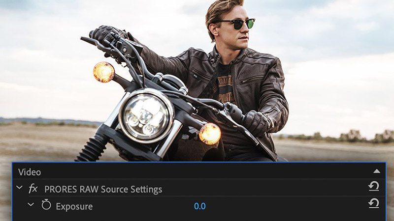394x221 pixels.
Task: Click the rider's leather jacket chest pocket
Action: pyautogui.click(x=252, y=80)
